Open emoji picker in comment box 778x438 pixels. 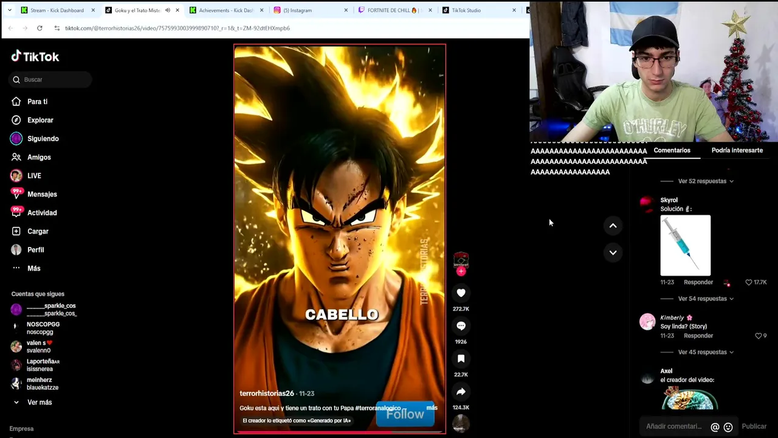728,427
